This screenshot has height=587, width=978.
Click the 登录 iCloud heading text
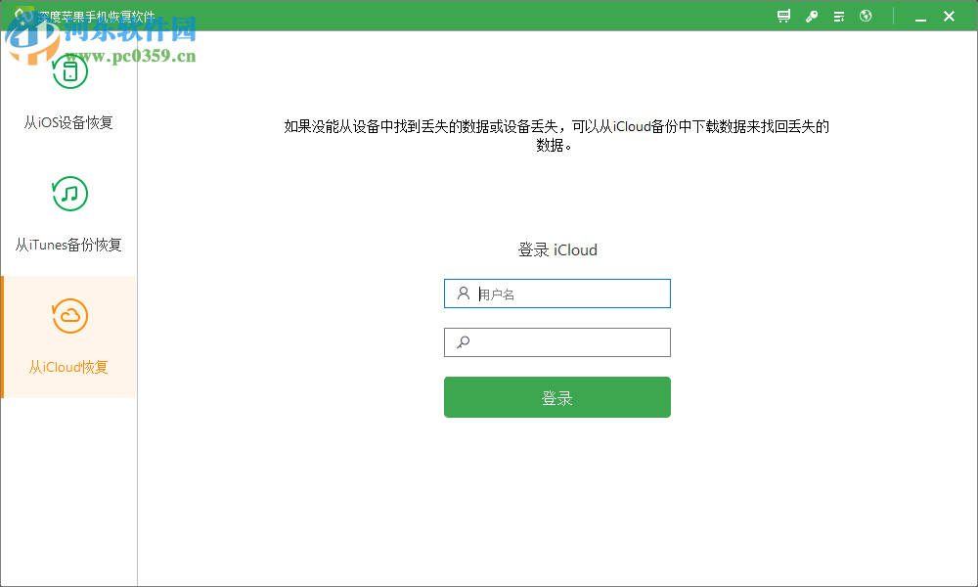click(556, 249)
